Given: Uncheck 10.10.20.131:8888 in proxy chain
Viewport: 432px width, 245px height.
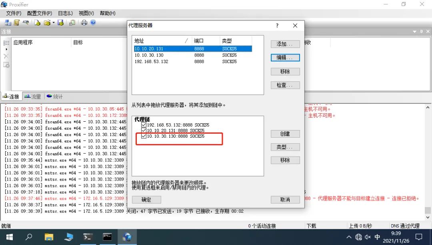Looking at the screenshot, I should [144, 131].
